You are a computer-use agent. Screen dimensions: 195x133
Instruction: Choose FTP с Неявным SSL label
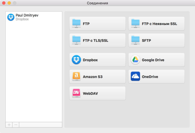(159, 24)
